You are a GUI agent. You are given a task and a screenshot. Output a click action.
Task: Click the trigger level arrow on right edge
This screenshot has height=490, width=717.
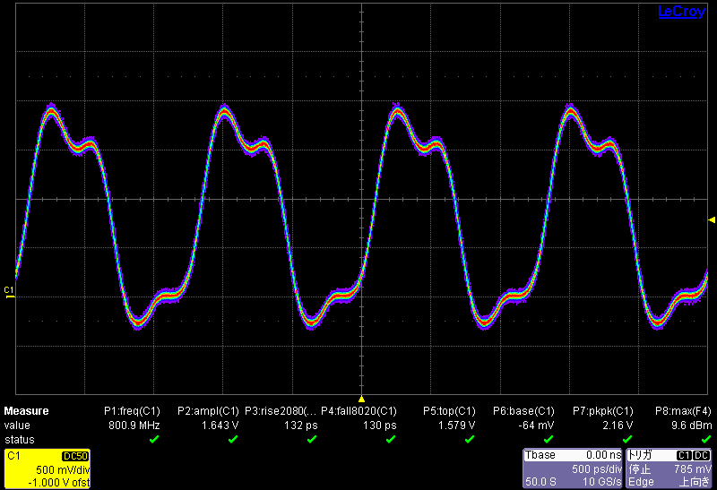(x=712, y=219)
